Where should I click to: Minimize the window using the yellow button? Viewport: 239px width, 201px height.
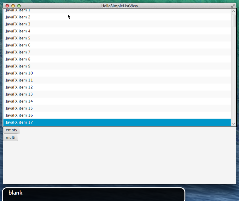[x=13, y=6]
